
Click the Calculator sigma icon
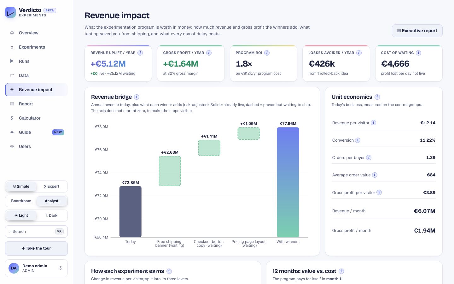point(12,118)
